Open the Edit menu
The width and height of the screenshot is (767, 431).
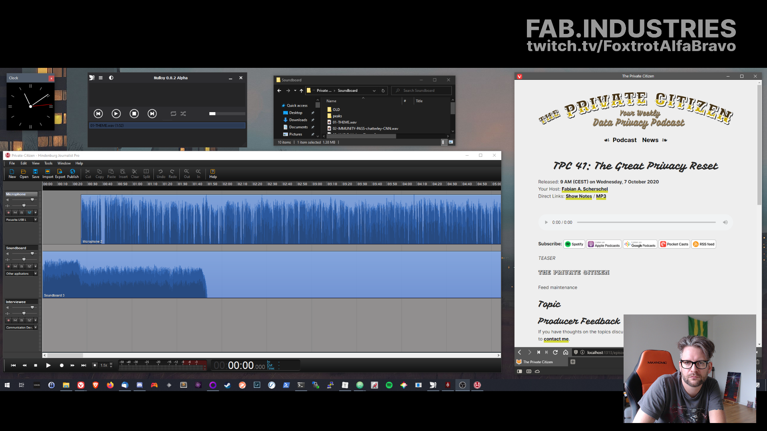coord(24,163)
